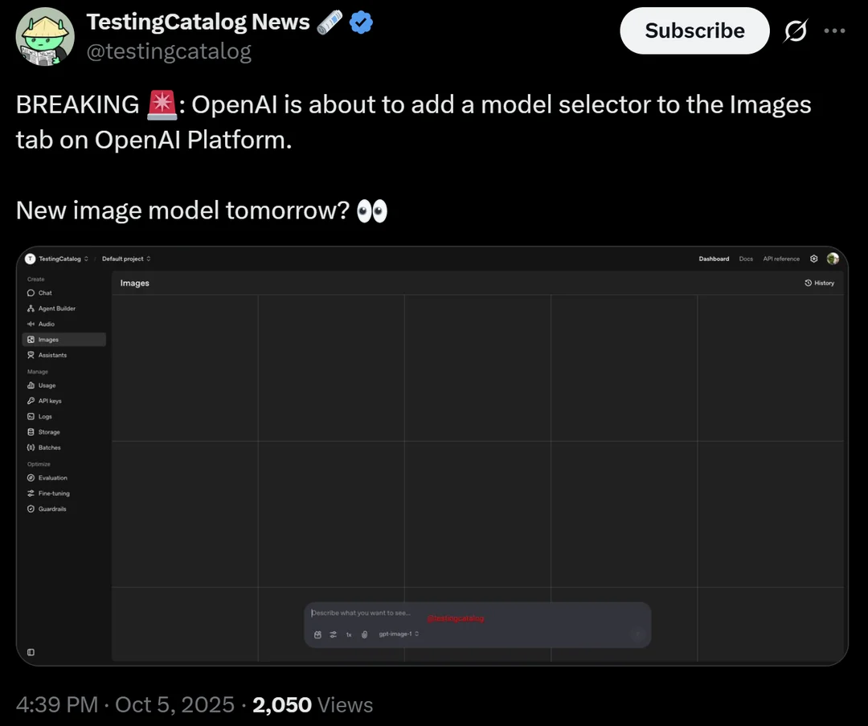This screenshot has width=868, height=726.
Task: Toggle the 1x image count option
Action: (349, 634)
